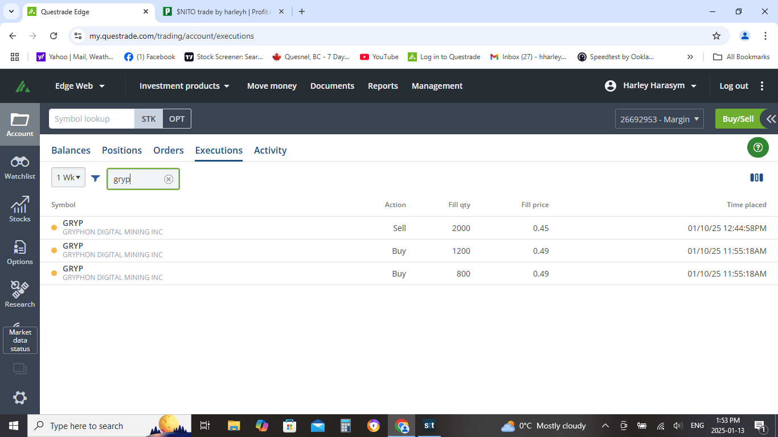The height and width of the screenshot is (437, 778).
Task: Launch Calculator from the taskbar
Action: pos(346,426)
